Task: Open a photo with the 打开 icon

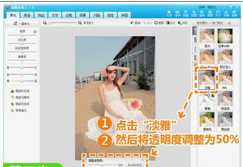Action: click(169, 14)
